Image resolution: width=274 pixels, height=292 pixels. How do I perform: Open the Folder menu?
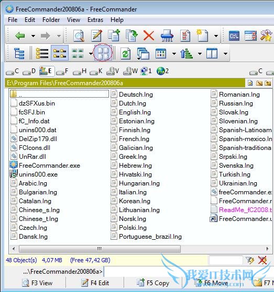[x=51, y=20]
